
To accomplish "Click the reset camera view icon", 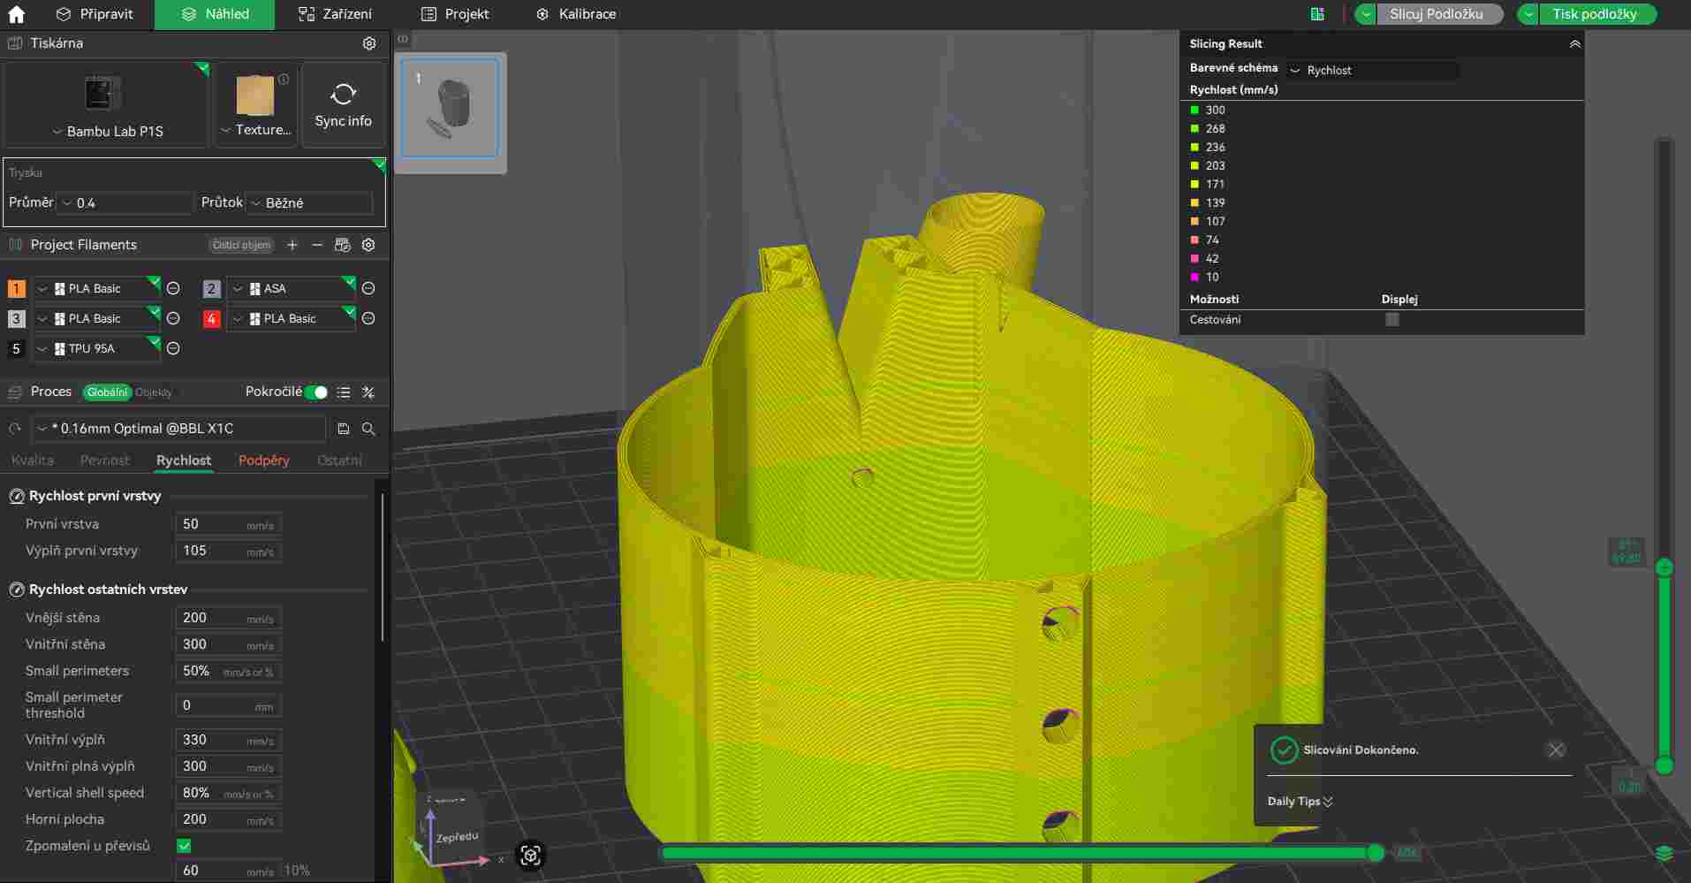I will 530,855.
